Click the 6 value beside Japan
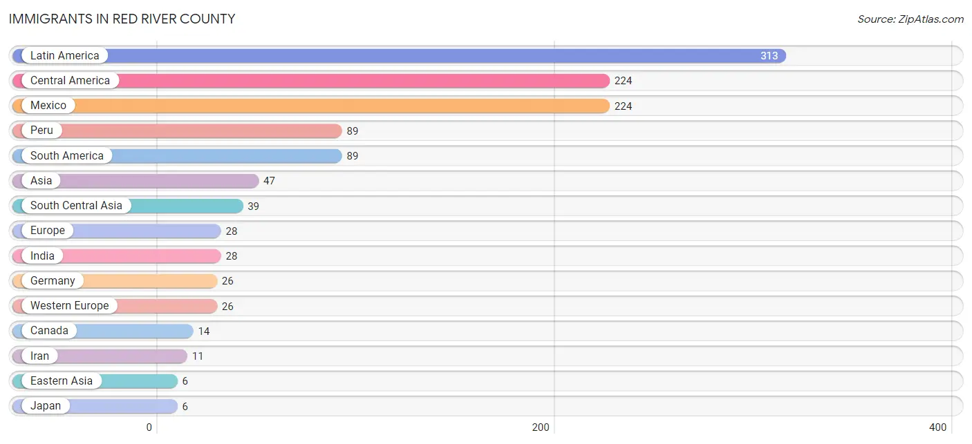972x444 pixels. click(185, 406)
